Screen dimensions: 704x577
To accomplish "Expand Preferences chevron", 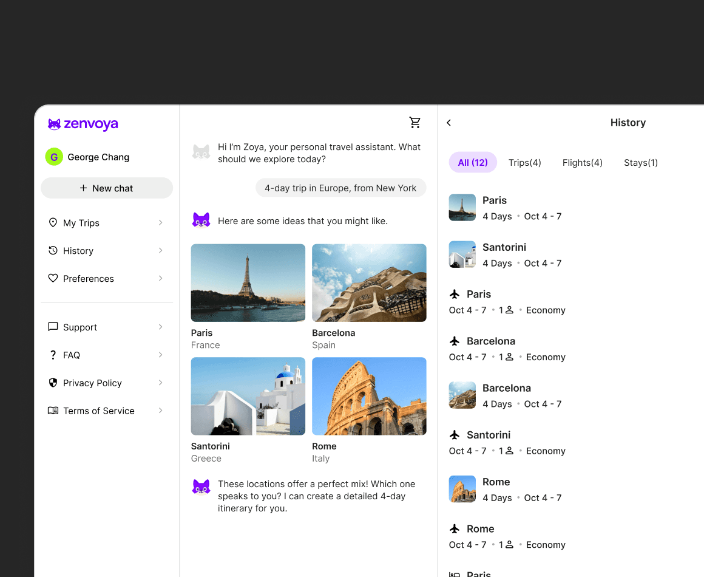I will pos(161,279).
